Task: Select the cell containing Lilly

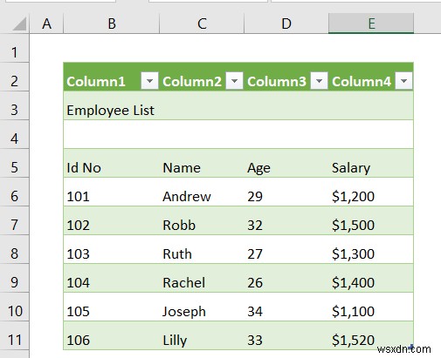Action: 202,335
